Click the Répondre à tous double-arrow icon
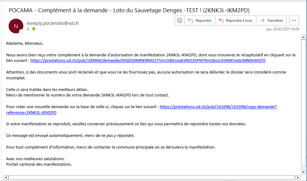Screen dimensions: 307x181 tap(221, 21)
